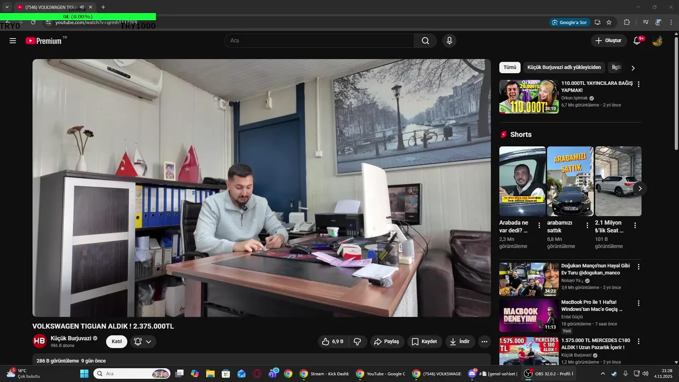
Task: Click the main video player
Action: coord(262,188)
